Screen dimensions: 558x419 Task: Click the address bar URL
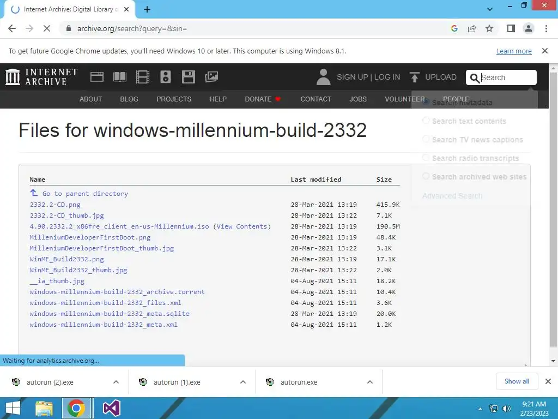tap(132, 28)
